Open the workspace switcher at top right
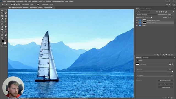Viewport: 176px width, 99px height. [x=170, y=4]
